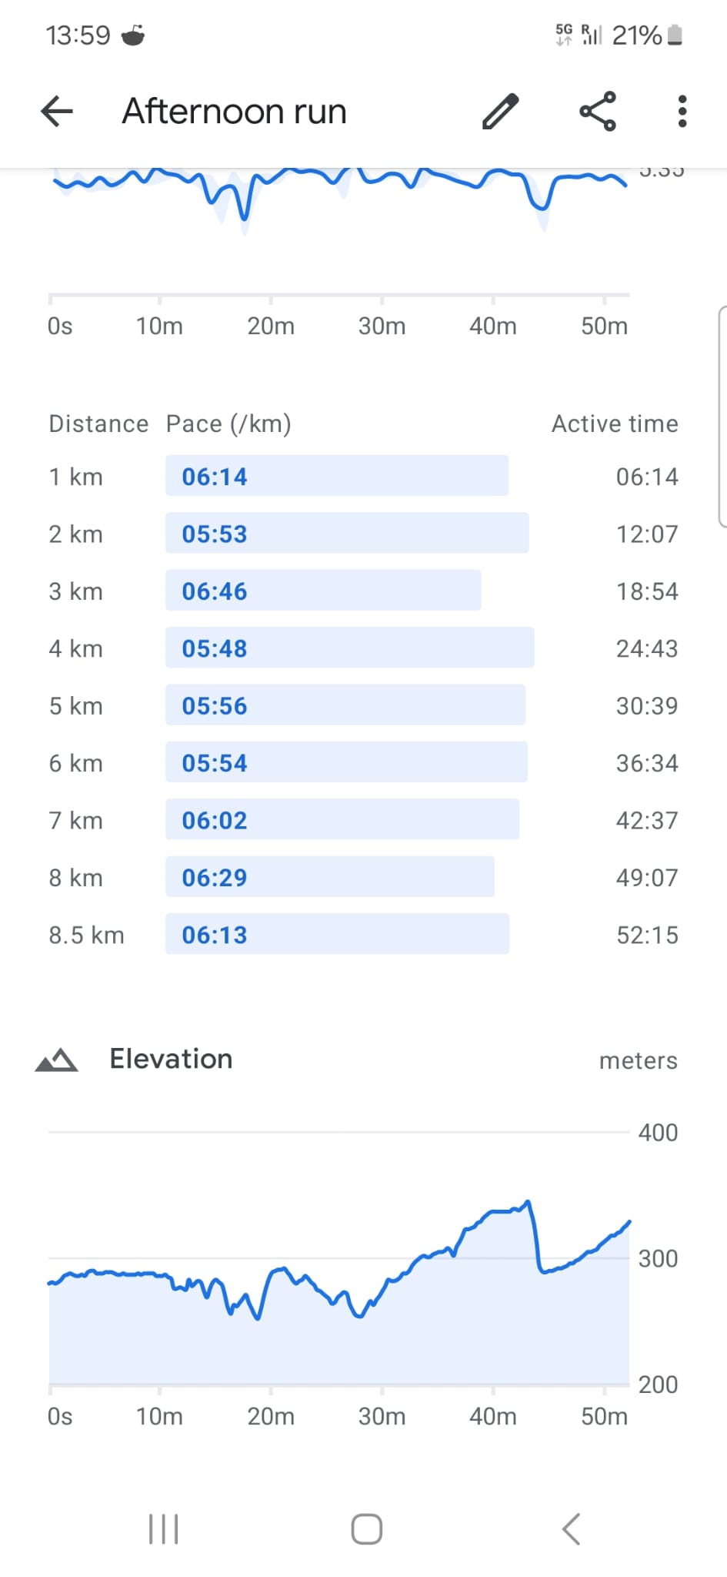The image size is (727, 1577).
Task: Tap the 20m marker on pace chart
Action: click(271, 326)
